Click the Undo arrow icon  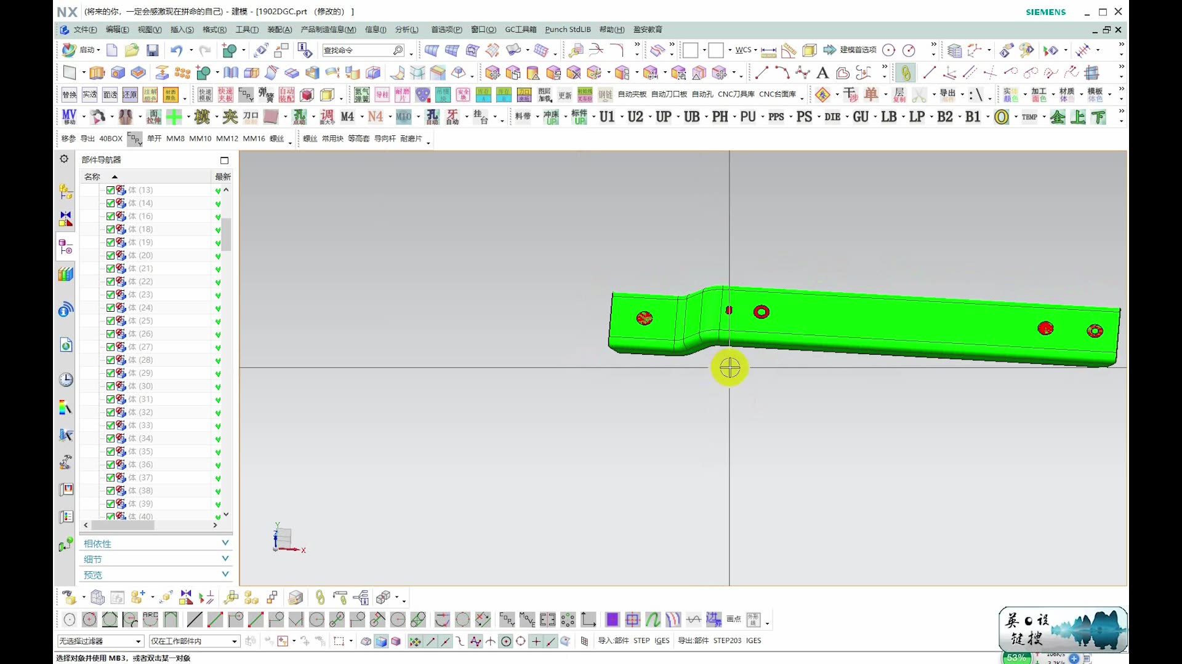click(x=177, y=50)
